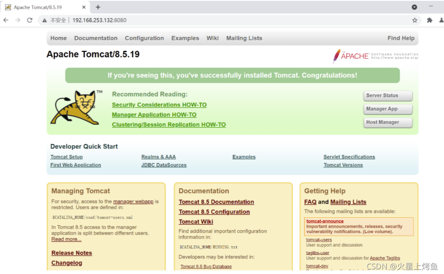Open the tomcat-announce mailing list link
This screenshot has width=444, height=274.
tap(325, 221)
